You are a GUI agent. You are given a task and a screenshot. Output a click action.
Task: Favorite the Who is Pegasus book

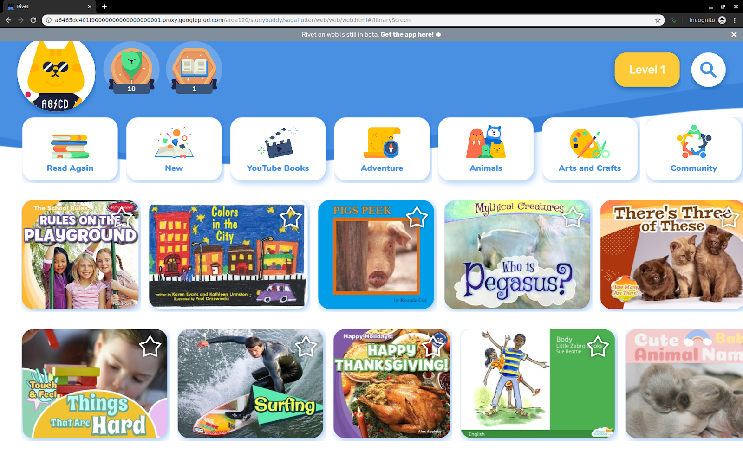(573, 217)
